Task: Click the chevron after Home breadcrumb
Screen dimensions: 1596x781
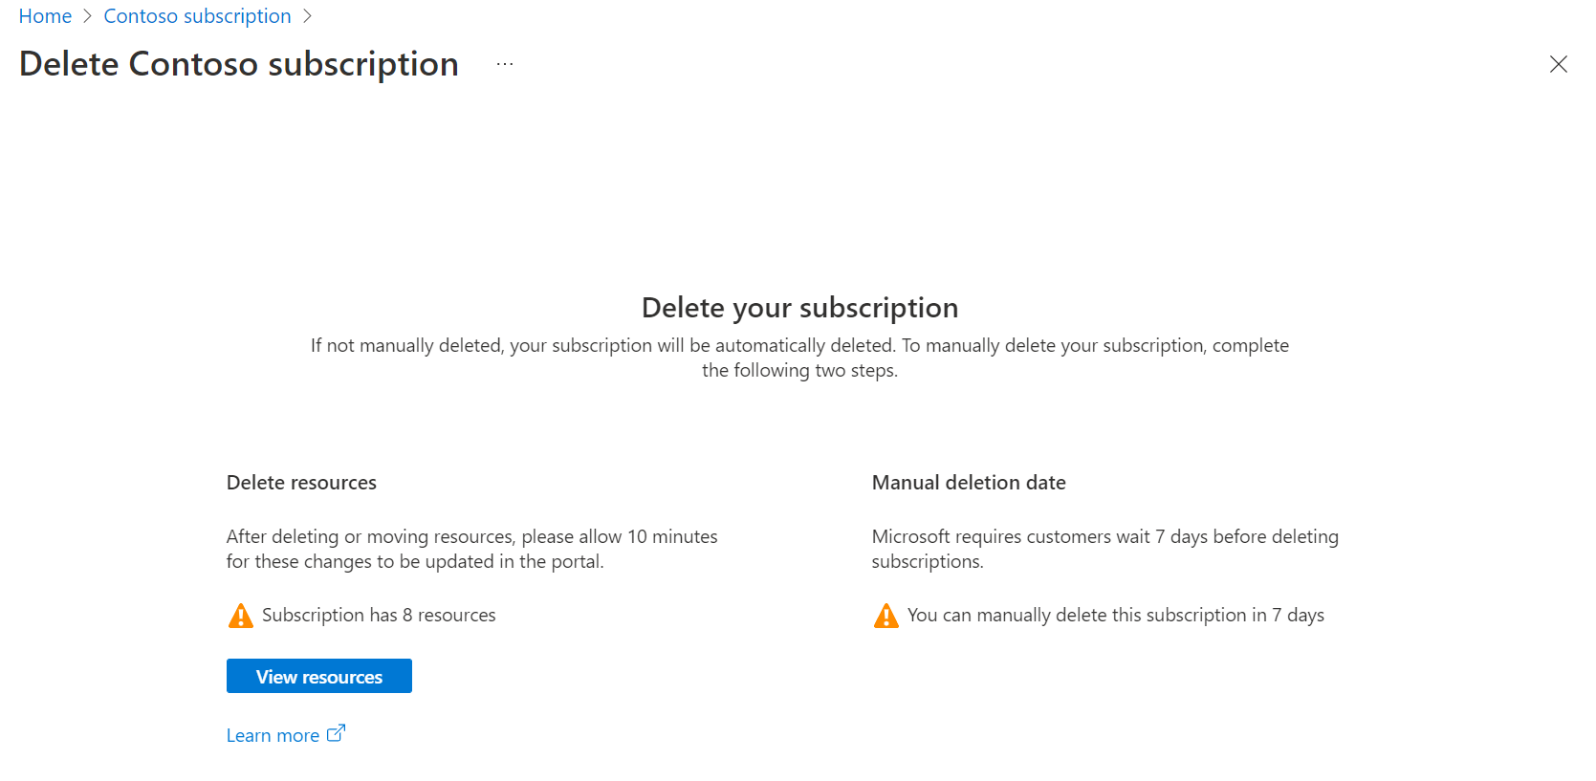Action: [x=87, y=16]
